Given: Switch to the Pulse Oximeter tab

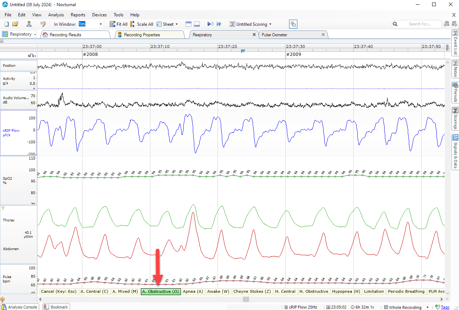Looking at the screenshot, I should (x=293, y=35).
